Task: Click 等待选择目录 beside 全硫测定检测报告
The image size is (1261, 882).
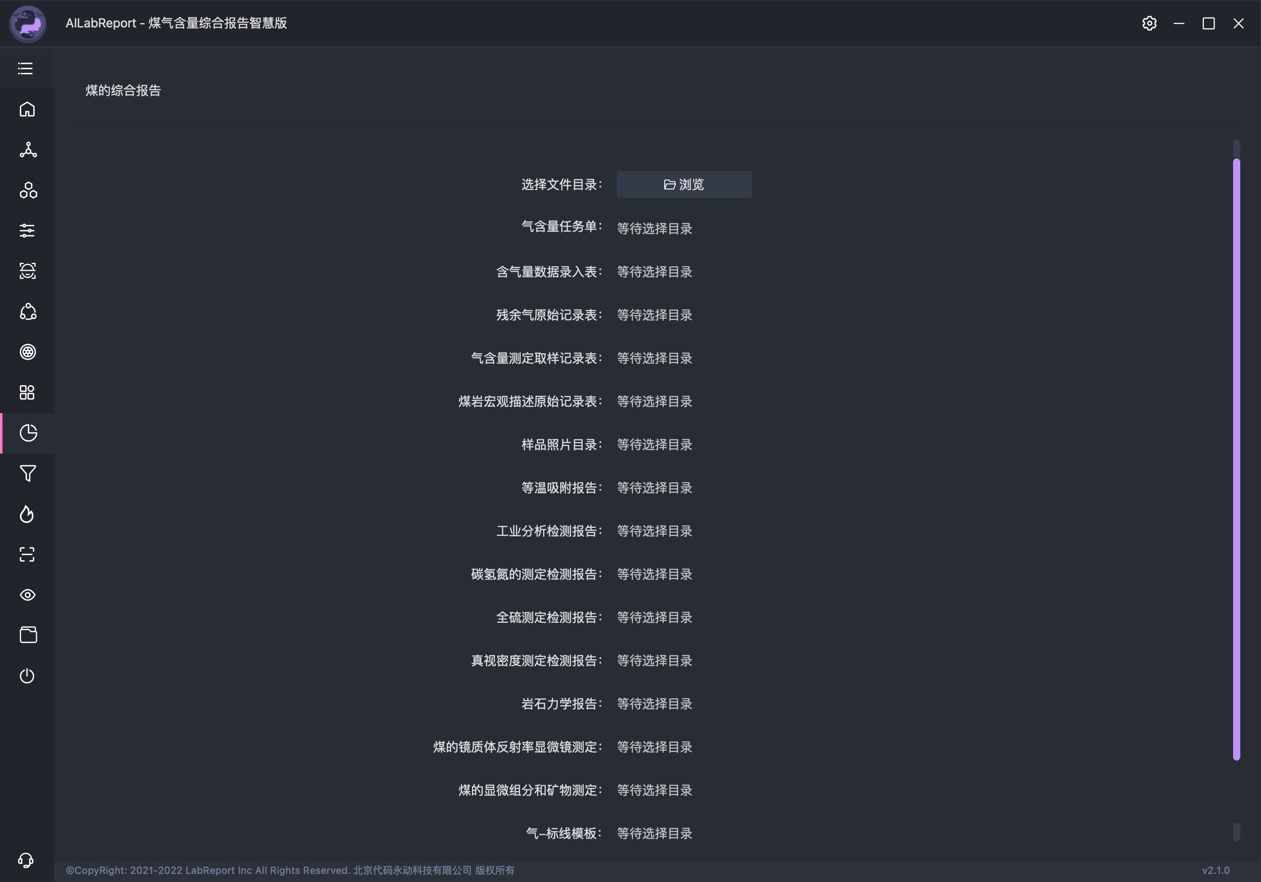Action: (654, 617)
